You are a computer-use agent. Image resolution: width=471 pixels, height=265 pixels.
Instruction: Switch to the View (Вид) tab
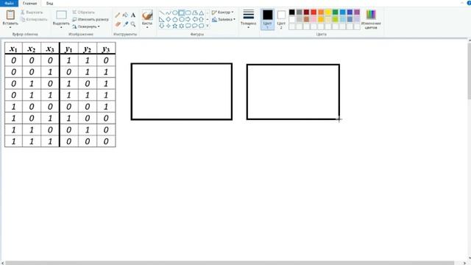coord(49,4)
